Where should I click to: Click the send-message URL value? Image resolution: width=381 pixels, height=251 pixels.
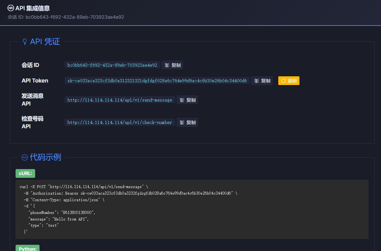pyautogui.click(x=120, y=100)
